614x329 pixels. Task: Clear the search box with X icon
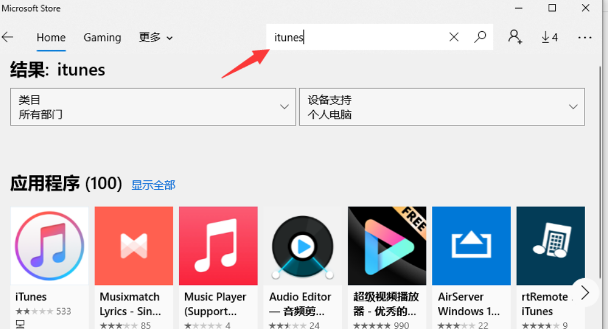point(453,38)
